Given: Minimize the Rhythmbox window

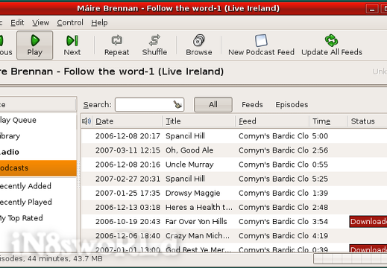Looking at the screenshot, I should pos(372,9).
